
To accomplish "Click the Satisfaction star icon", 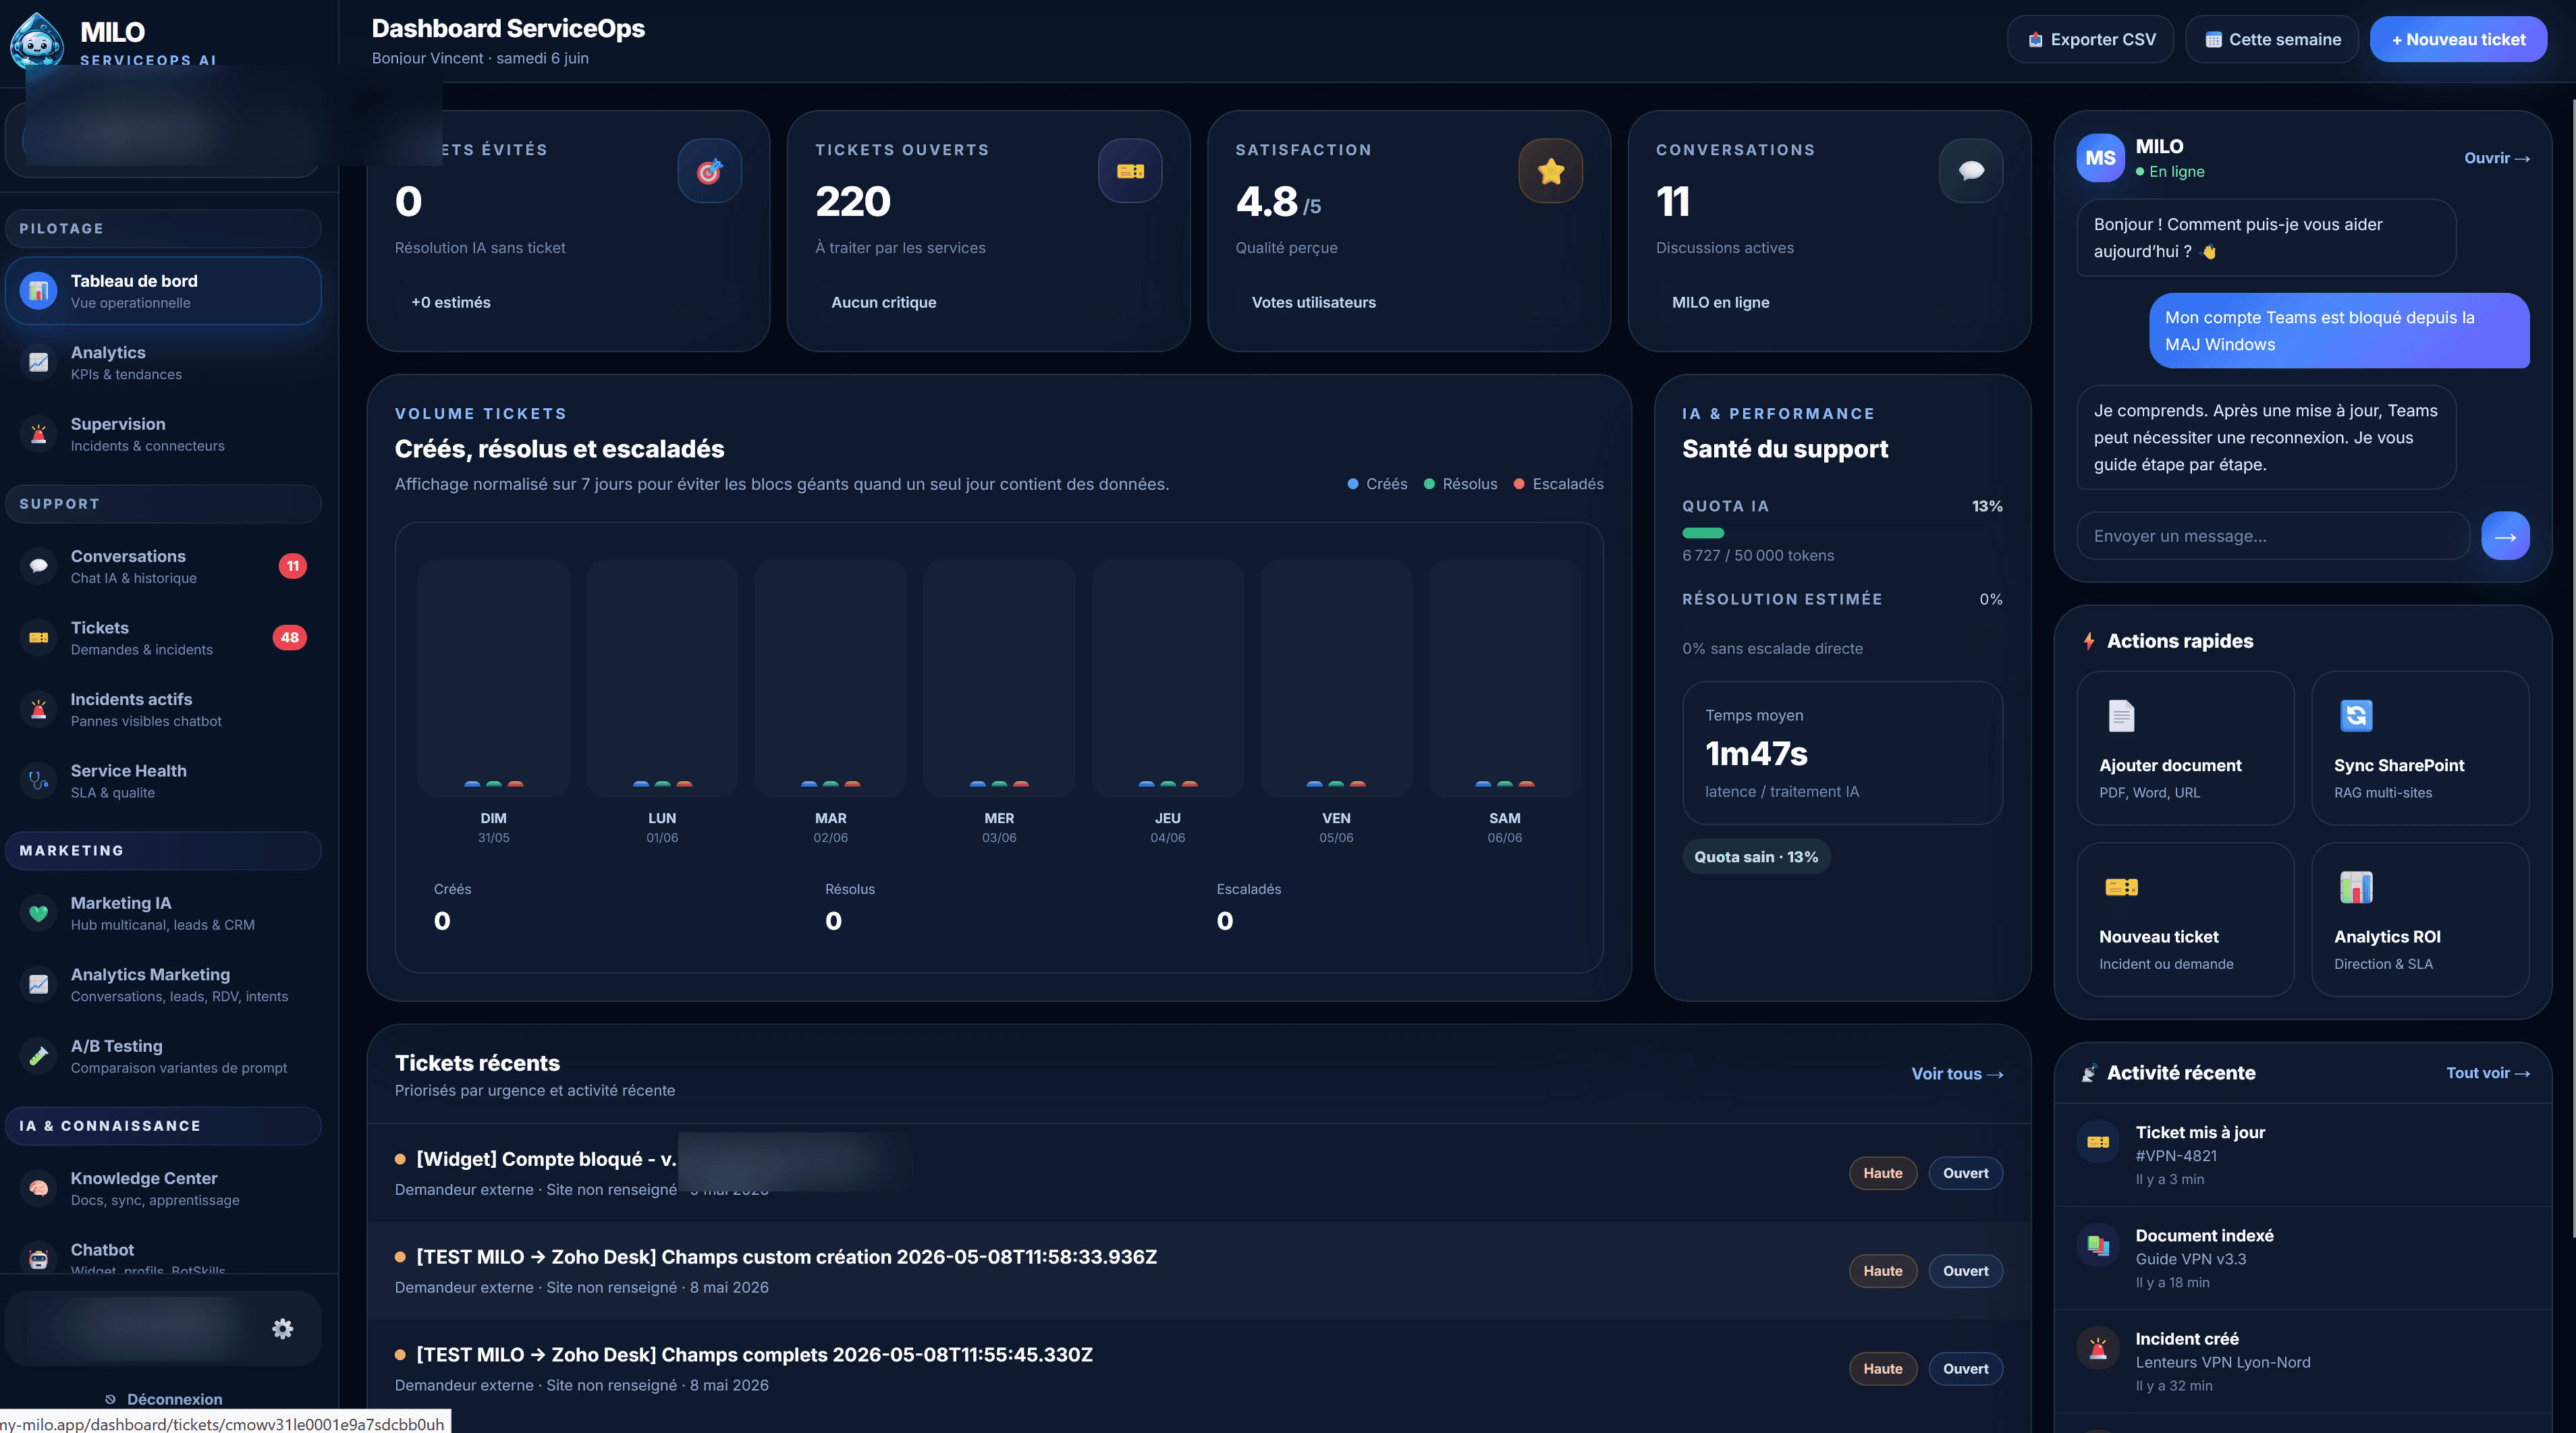I will (1551, 171).
